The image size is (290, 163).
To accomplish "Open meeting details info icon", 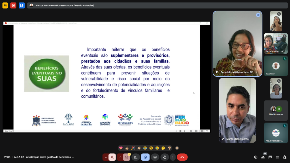I will coord(255,157).
